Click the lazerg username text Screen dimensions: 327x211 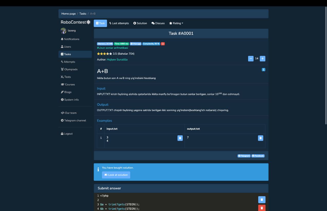click(x=72, y=31)
